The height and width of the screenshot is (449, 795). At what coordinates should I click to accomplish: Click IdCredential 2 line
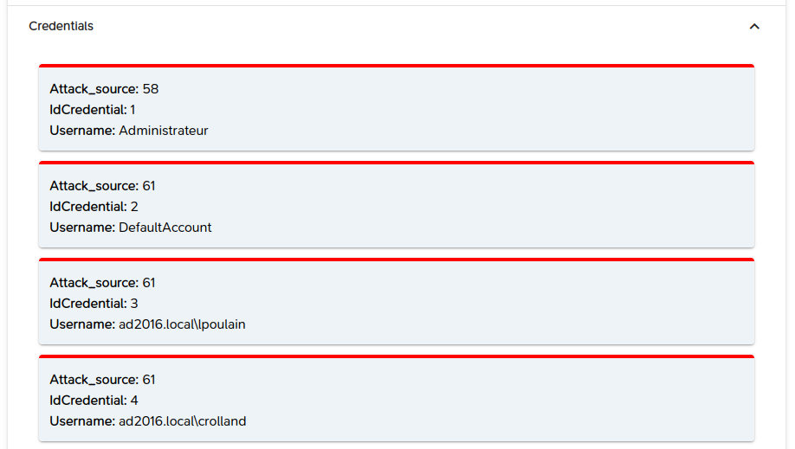(x=94, y=207)
